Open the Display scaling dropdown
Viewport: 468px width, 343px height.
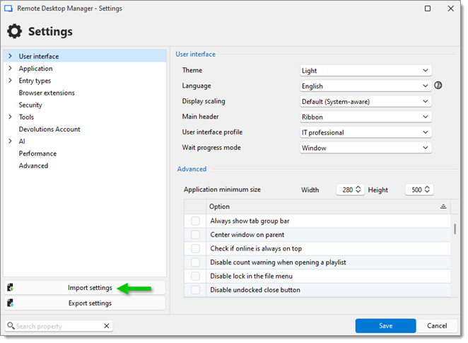pyautogui.click(x=365, y=102)
